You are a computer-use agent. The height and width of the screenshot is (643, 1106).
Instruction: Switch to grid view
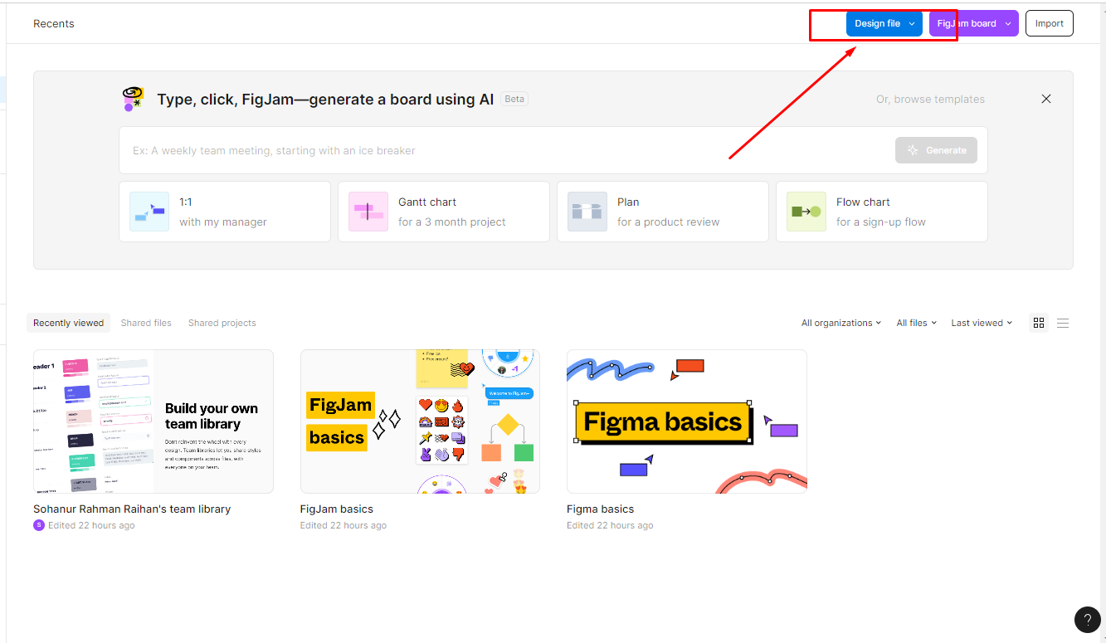1039,323
